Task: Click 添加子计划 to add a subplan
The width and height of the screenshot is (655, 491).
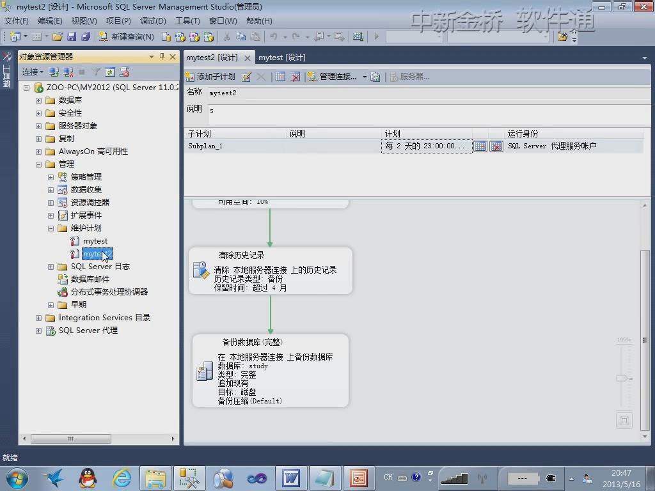Action: [x=210, y=77]
